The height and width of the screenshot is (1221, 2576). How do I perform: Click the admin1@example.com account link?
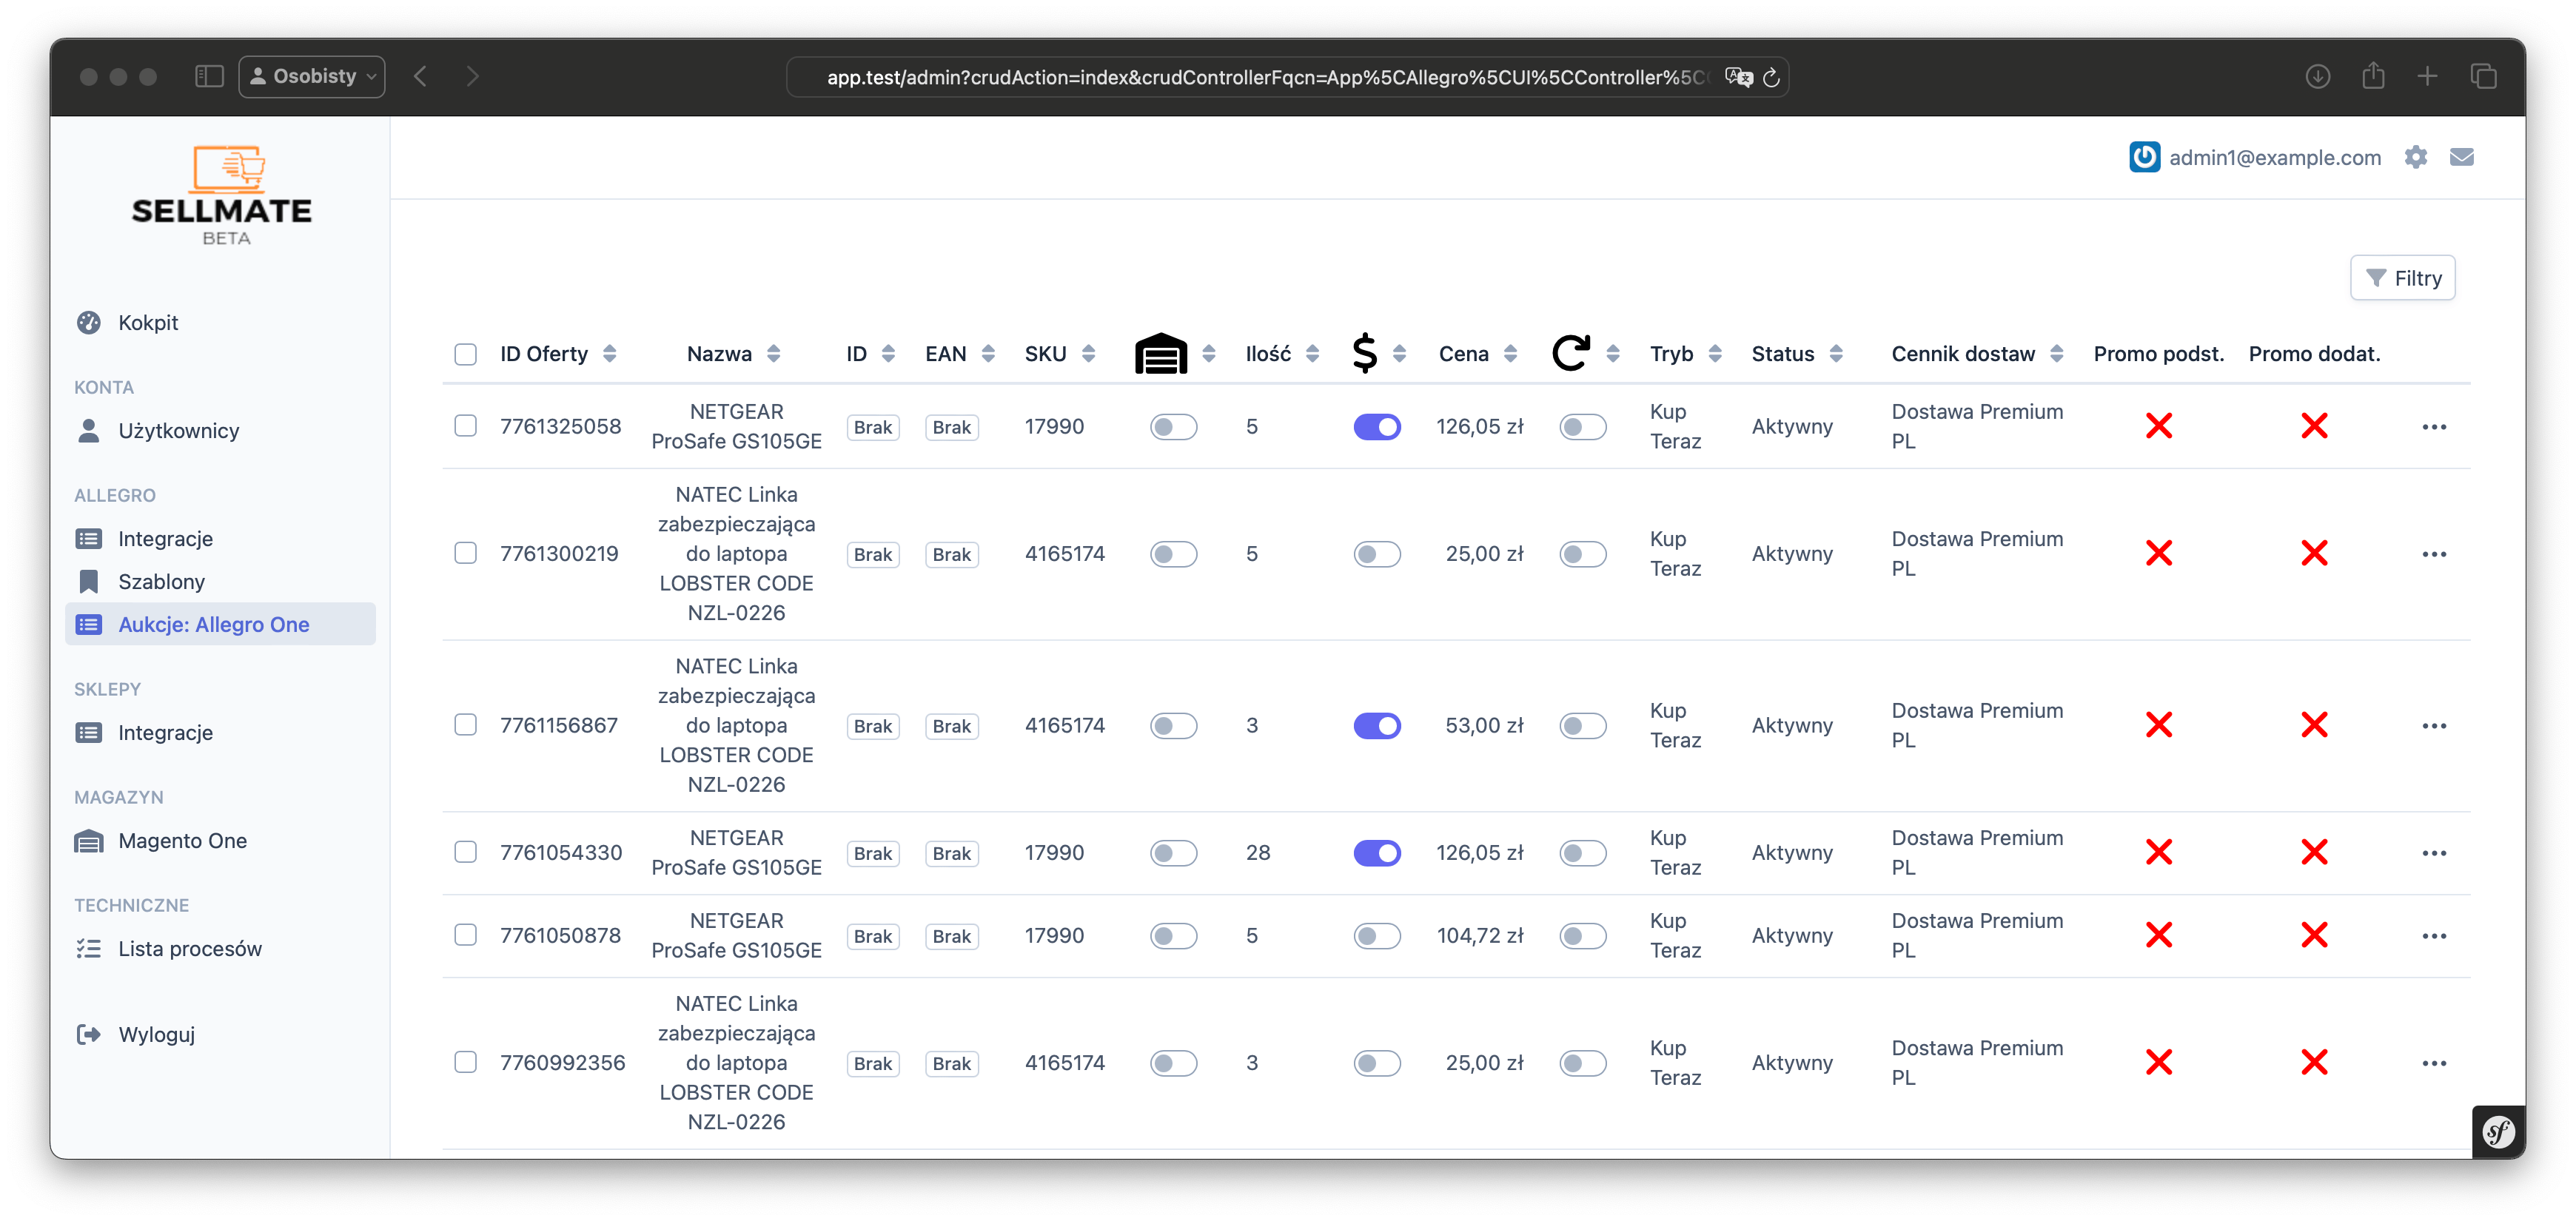coord(2275,157)
